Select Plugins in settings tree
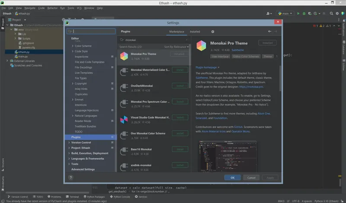Image resolution: width=346 pixels, height=203 pixels. tap(91, 137)
